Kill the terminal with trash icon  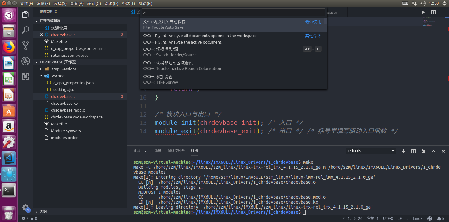point(423,151)
